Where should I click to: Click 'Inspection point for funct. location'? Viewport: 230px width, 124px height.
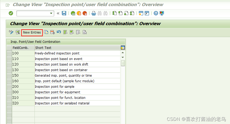click(x=60, y=98)
